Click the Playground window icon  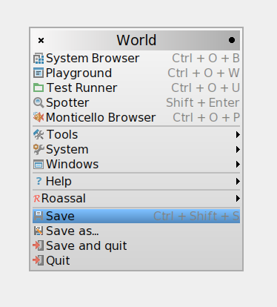[39, 73]
